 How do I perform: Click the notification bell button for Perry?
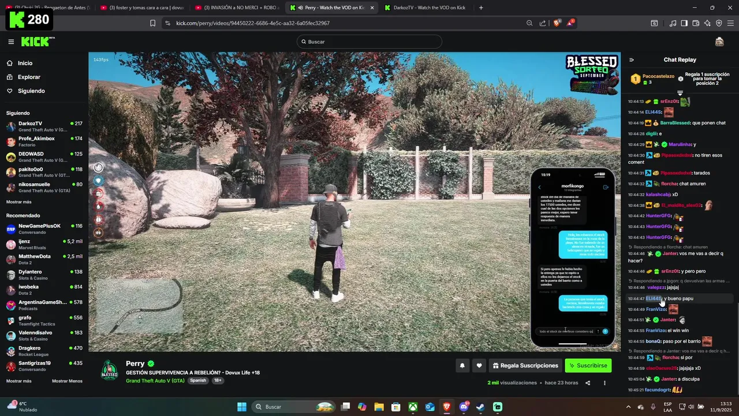pos(462,366)
